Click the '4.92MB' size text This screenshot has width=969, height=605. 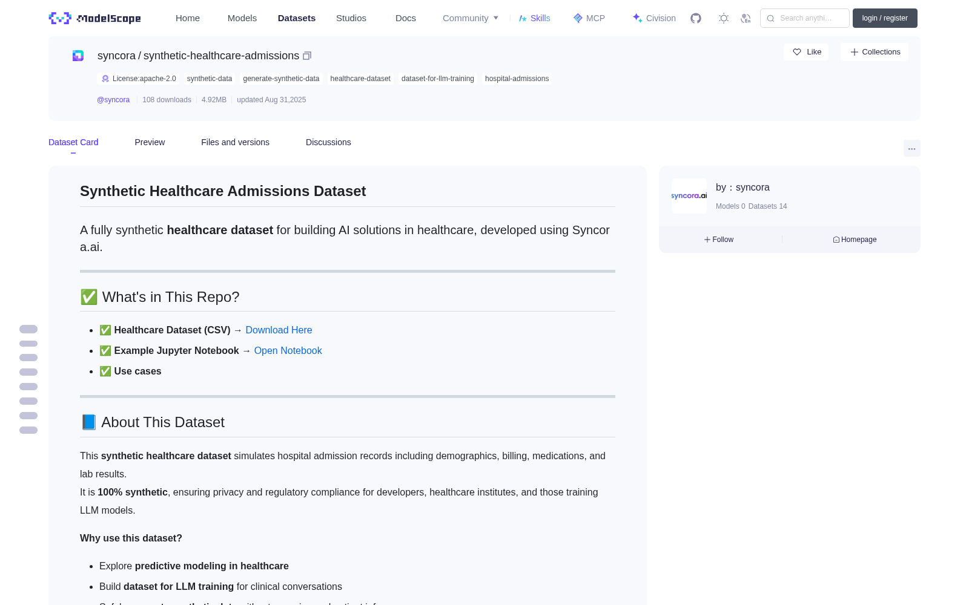pyautogui.click(x=214, y=100)
